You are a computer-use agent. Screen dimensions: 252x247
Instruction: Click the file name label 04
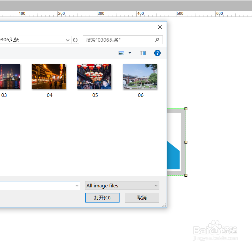50,95
